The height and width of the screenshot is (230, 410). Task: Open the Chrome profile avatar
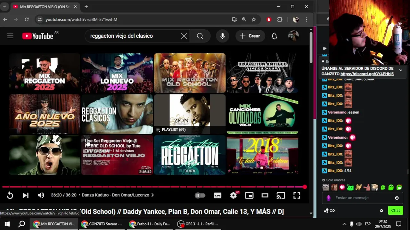click(296, 19)
